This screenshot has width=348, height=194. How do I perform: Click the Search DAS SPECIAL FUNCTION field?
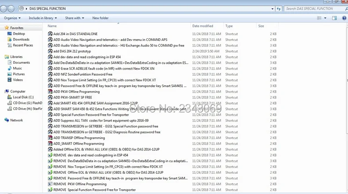(315, 9)
